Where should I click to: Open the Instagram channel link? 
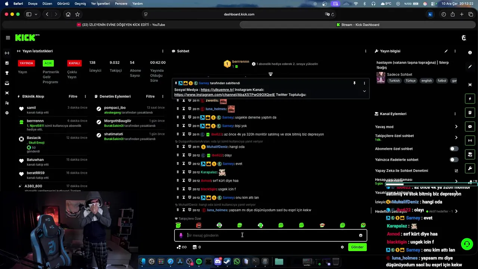[224, 95]
